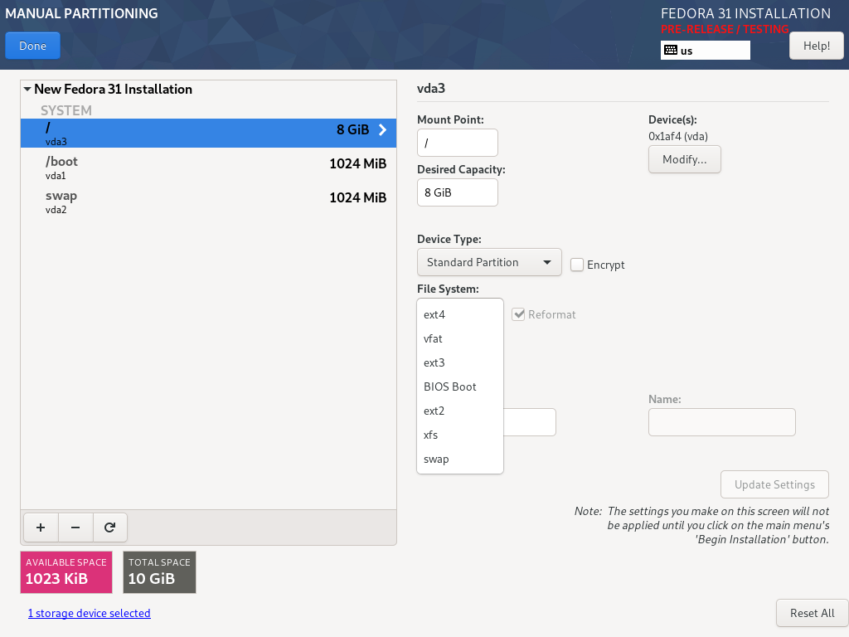Toggle the Encrypt checkbox
This screenshot has width=849, height=637.
pos(577,265)
